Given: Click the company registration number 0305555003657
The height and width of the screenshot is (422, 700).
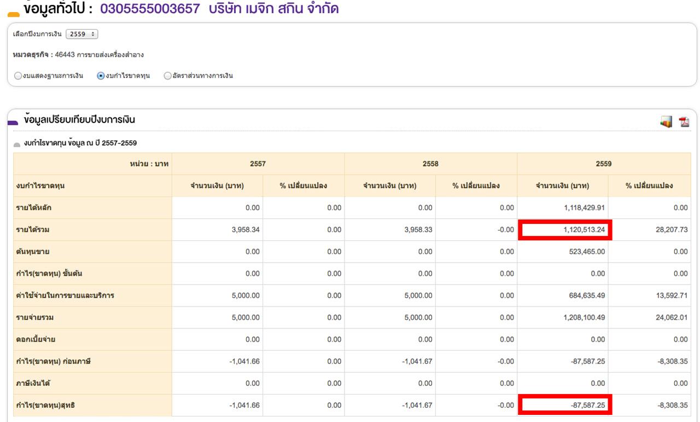Looking at the screenshot, I should click(x=150, y=9).
